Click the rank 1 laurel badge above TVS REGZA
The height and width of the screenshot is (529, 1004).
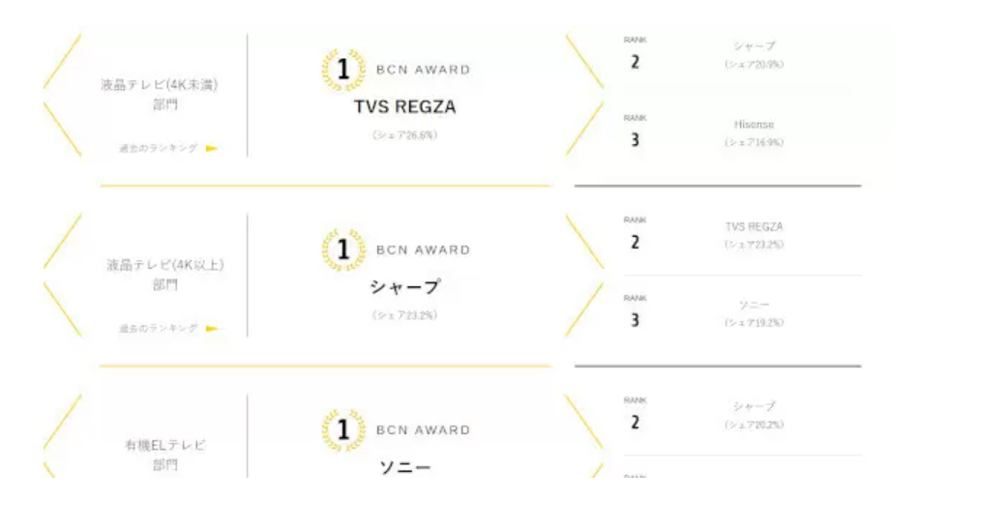(x=342, y=70)
